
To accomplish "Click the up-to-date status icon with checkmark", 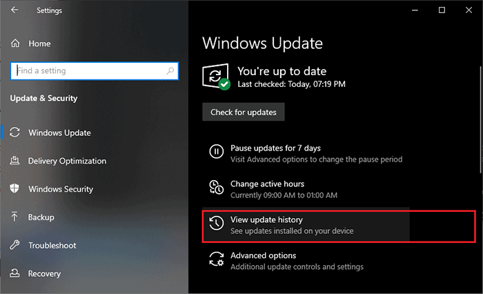I will [216, 77].
